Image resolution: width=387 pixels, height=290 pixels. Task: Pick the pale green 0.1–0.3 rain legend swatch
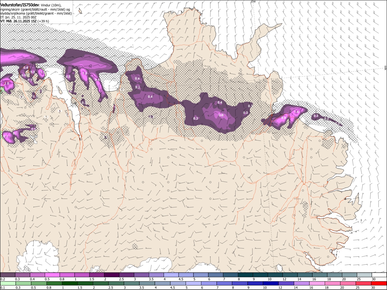tap(8, 283)
